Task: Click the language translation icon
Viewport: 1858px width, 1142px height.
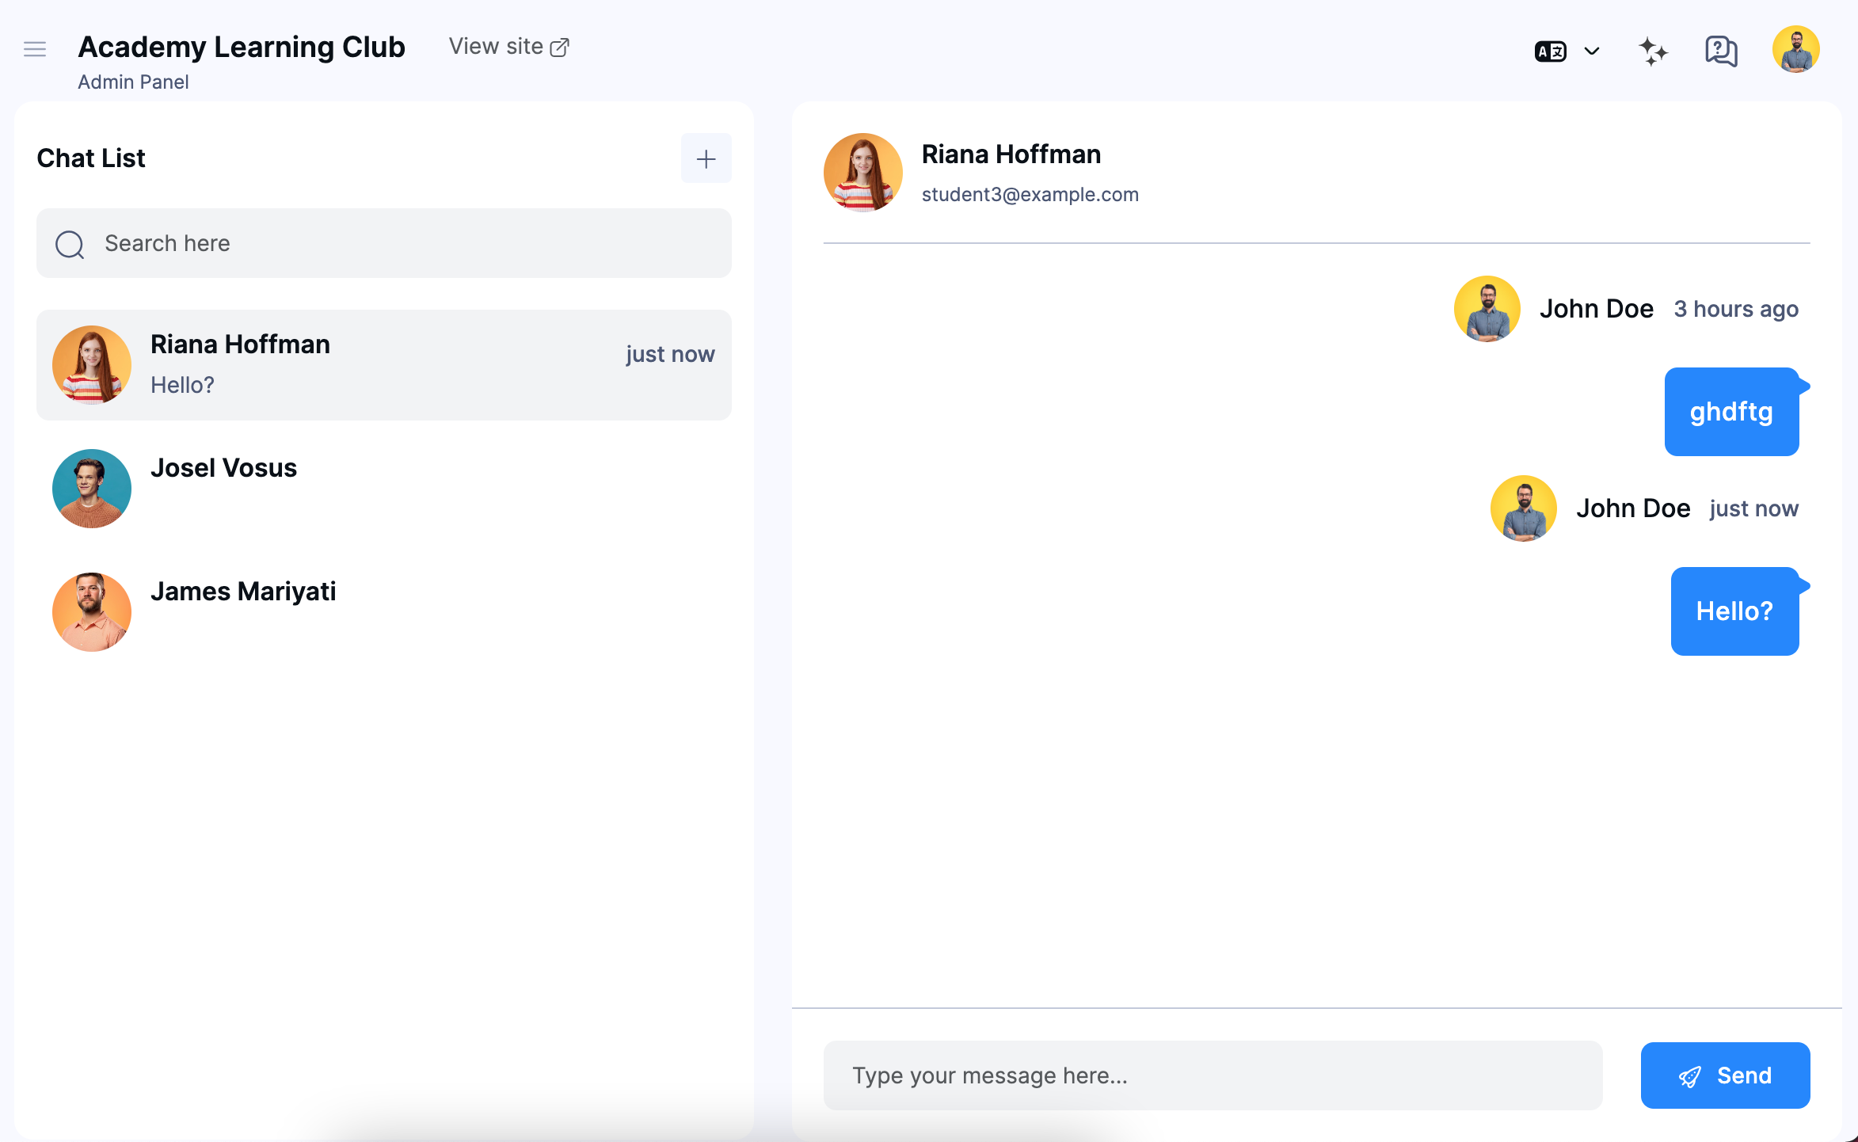Action: click(x=1550, y=50)
